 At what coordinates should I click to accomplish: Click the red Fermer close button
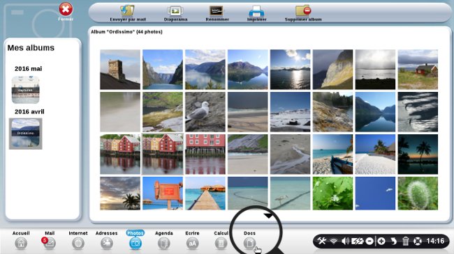pyautogui.click(x=66, y=10)
